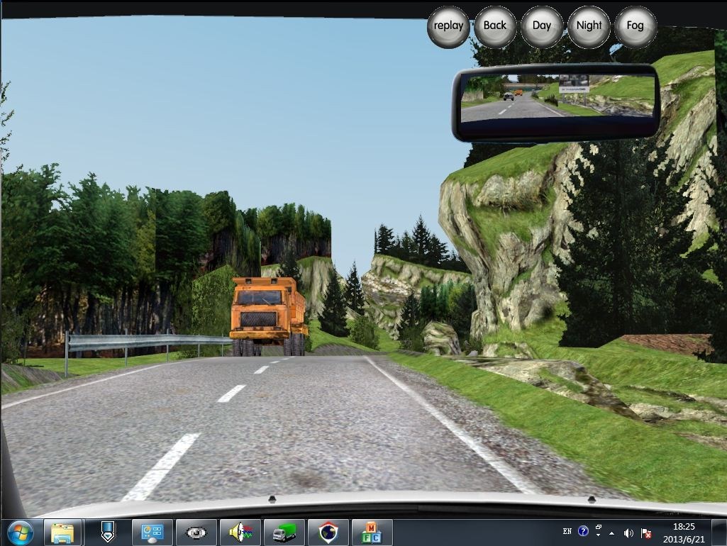727x546 pixels.
Task: Enable Fog weather mode
Action: (x=635, y=26)
